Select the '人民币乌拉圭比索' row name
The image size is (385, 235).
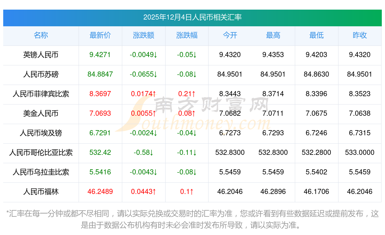(x=41, y=172)
